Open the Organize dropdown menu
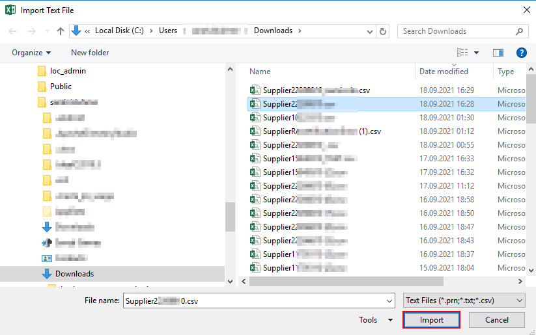The image size is (536, 335). click(31, 53)
